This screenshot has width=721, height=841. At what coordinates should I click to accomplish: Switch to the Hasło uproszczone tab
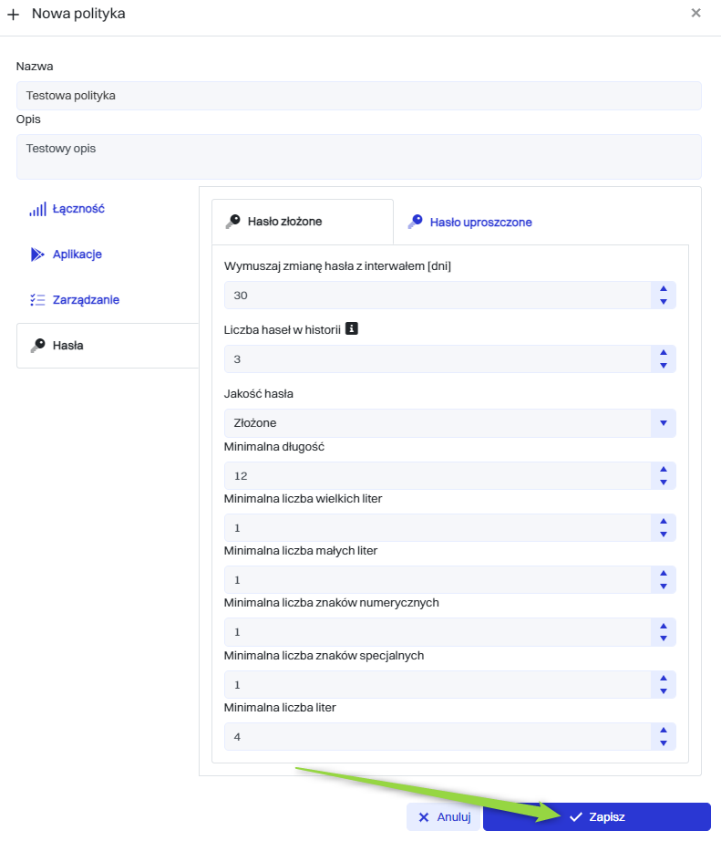(x=479, y=222)
